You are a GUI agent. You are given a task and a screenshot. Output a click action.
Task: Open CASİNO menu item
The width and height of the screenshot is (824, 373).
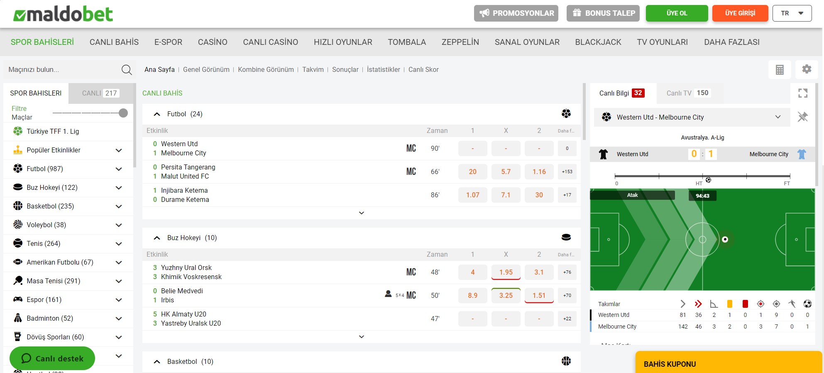[x=213, y=42]
